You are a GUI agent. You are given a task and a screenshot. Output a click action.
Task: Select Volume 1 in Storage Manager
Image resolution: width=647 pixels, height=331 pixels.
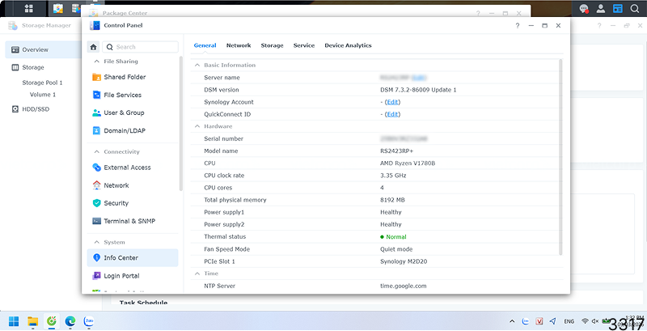point(43,95)
